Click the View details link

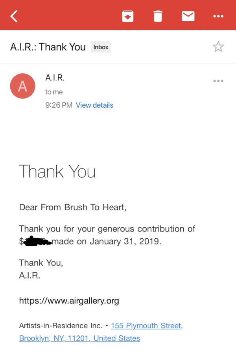[x=94, y=105]
